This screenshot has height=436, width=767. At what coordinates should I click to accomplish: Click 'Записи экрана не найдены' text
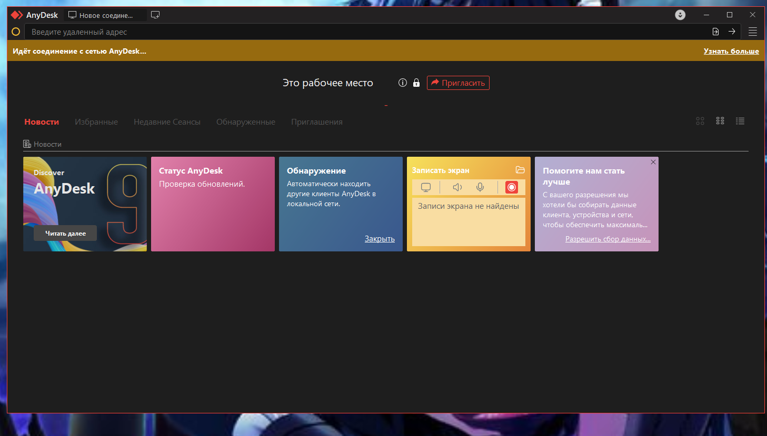tap(469, 206)
